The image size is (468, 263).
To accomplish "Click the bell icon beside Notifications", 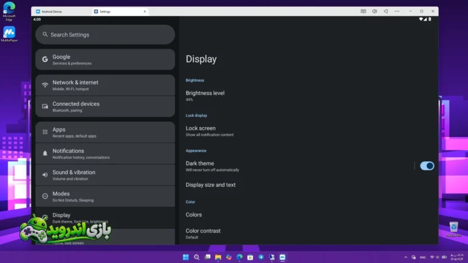I will 44,153.
